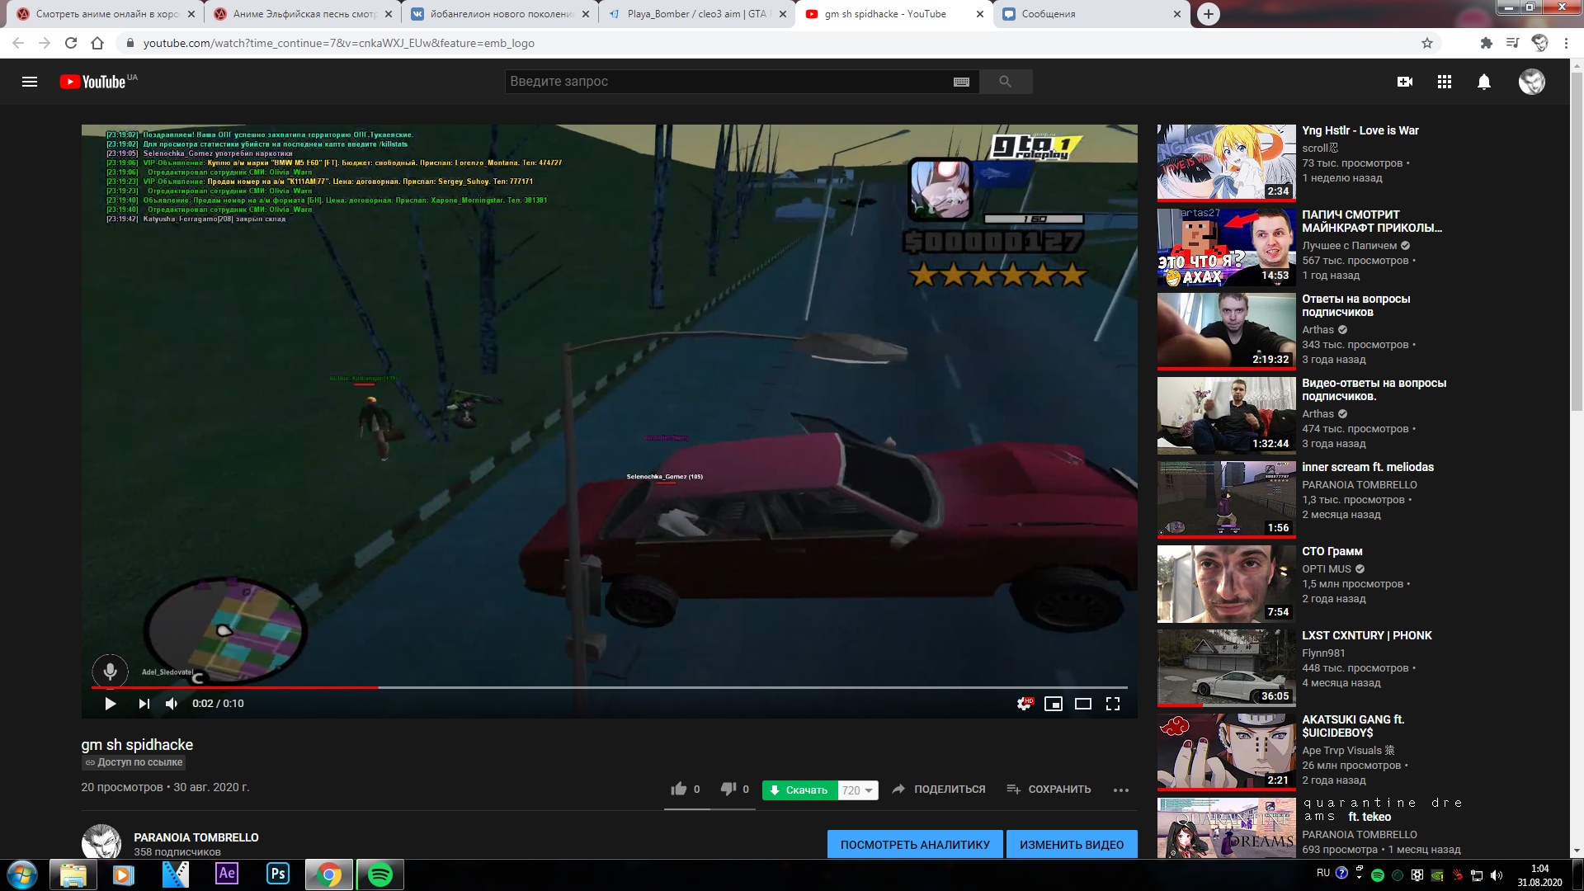Toggle full screen mode
This screenshot has width=1584, height=891.
[1113, 704]
